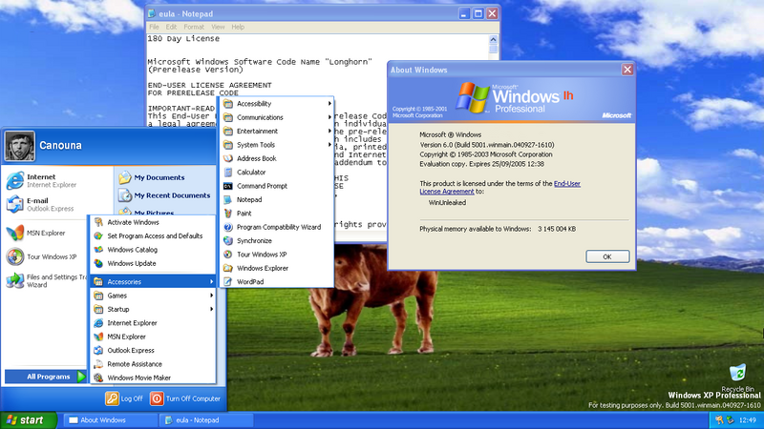The image size is (764, 429).
Task: Open Notepad Format menu
Action: pos(194,27)
